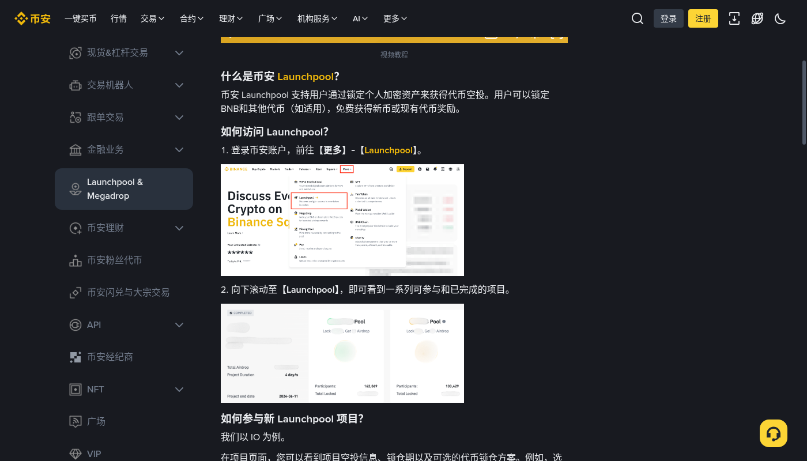Click the 登录 button

669,18
